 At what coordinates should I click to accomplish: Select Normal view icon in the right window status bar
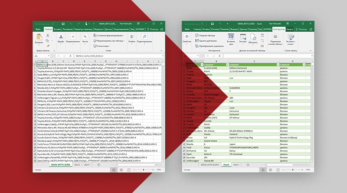[263, 170]
